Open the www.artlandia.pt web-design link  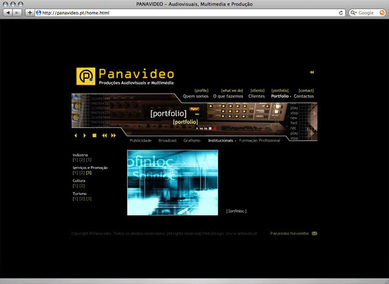tap(241, 234)
